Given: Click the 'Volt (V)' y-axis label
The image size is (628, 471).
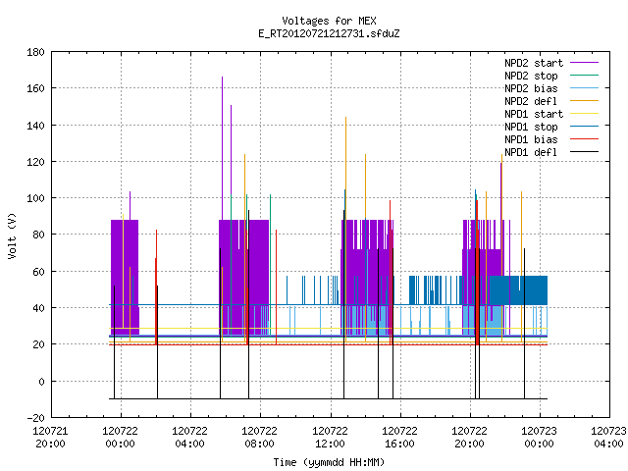Looking at the screenshot, I should pos(12,236).
